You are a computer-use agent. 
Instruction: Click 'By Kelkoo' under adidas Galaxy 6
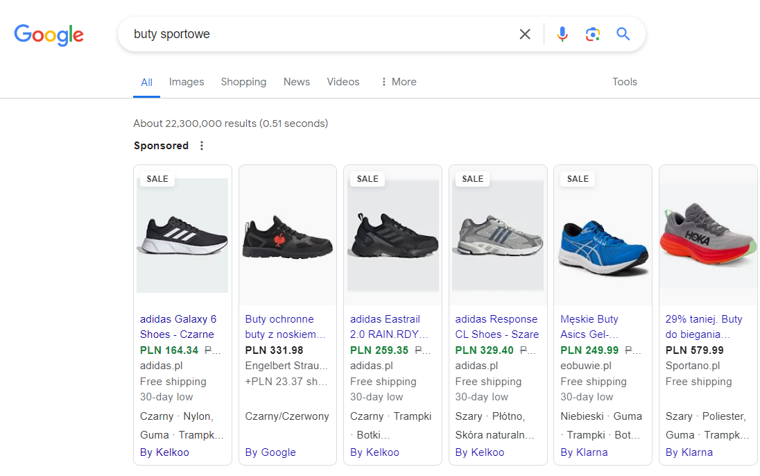(164, 452)
